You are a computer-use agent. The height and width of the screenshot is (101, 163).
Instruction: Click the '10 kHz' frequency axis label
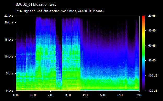click(9, 57)
